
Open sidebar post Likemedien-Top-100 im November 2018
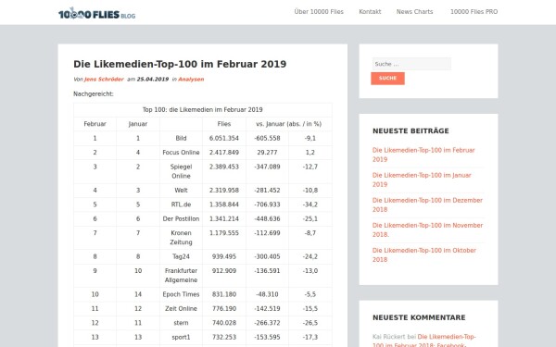(427, 229)
